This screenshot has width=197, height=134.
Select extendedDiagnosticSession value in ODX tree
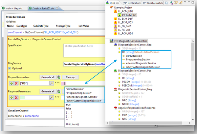tap(141, 63)
